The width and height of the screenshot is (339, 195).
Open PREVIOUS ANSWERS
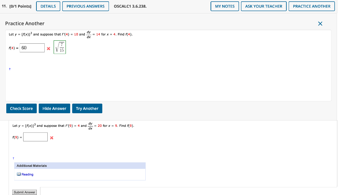85,6
